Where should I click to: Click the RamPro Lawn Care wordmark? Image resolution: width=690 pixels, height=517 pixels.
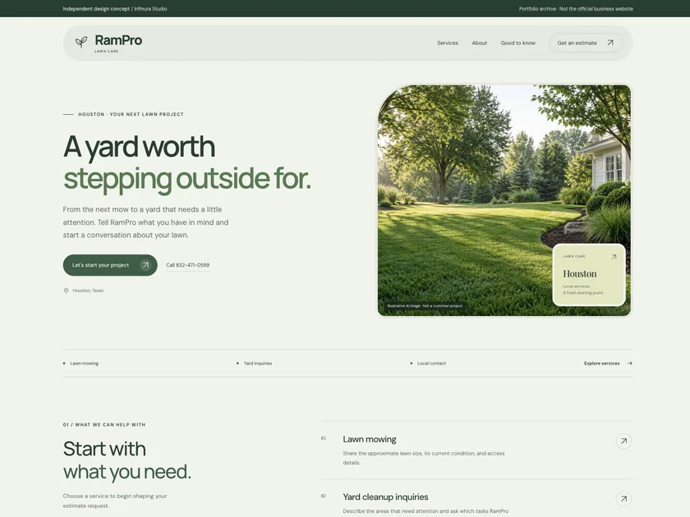click(x=118, y=43)
